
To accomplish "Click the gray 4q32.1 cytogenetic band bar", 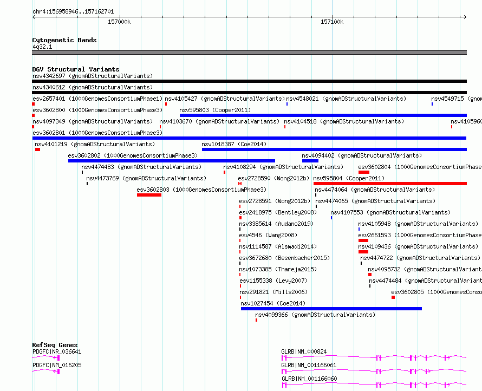I will point(249,53).
